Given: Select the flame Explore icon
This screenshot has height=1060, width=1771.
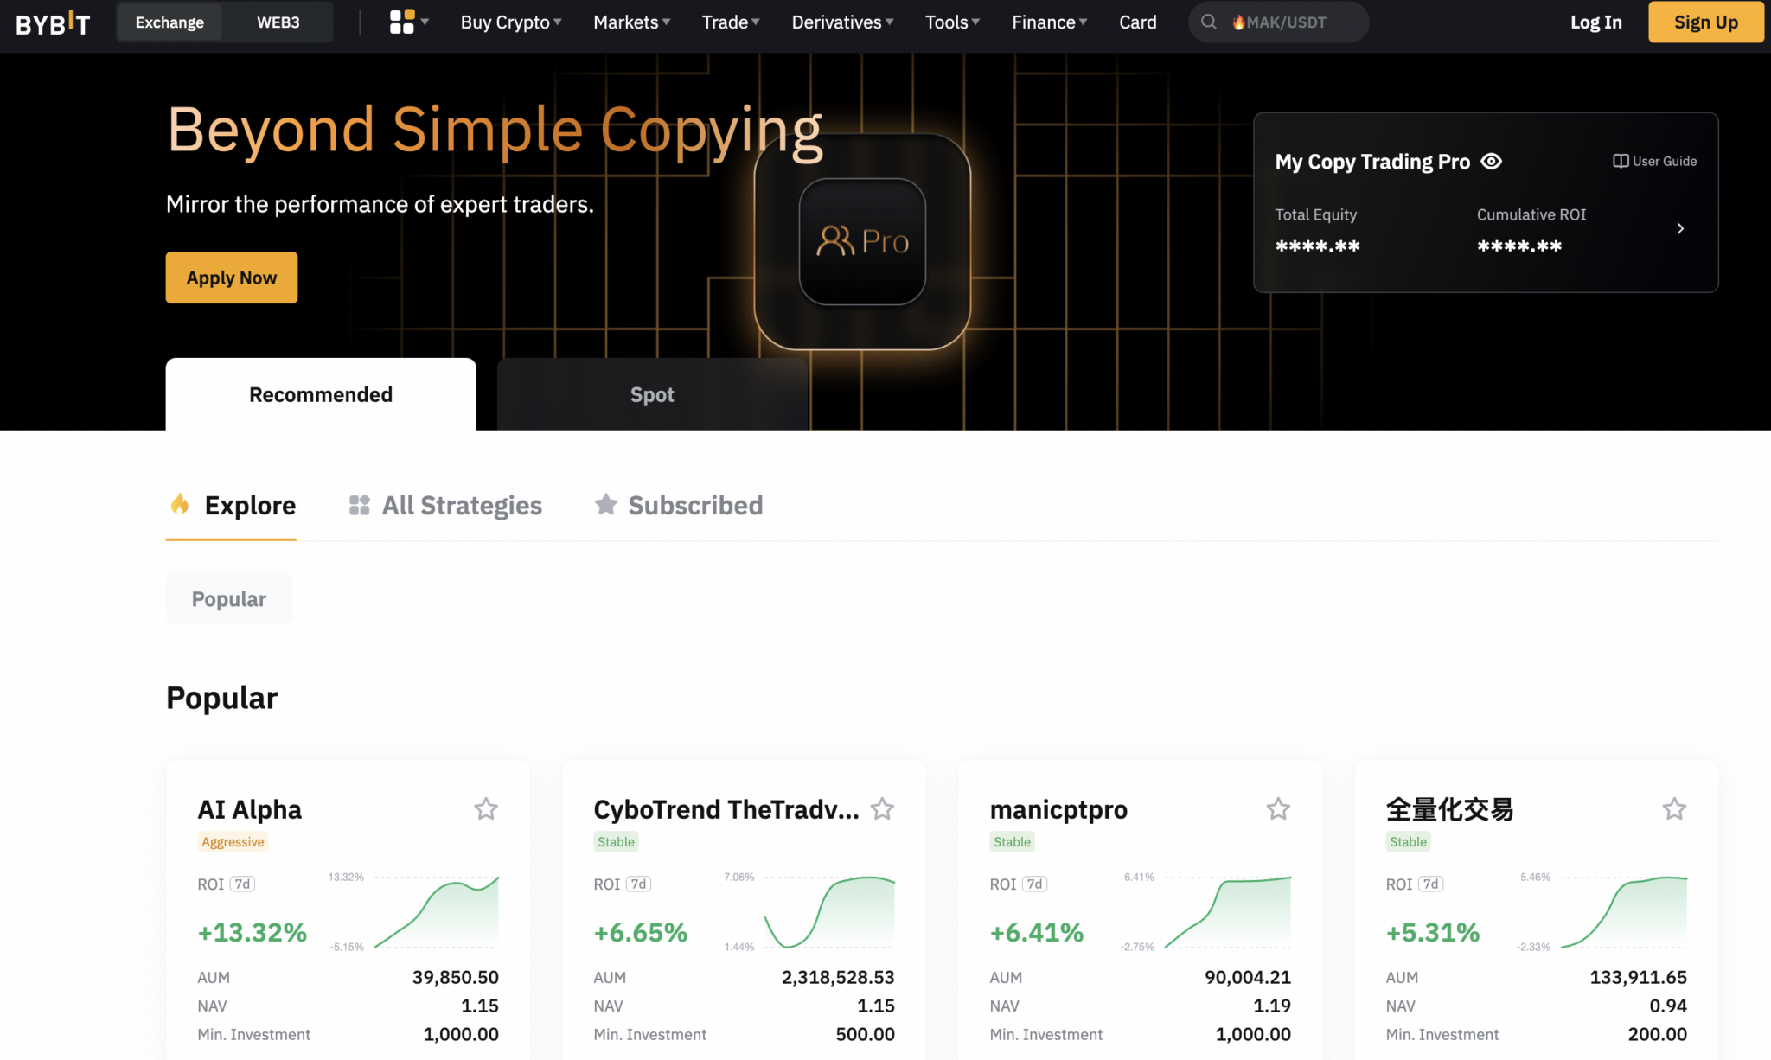Looking at the screenshot, I should tap(180, 505).
